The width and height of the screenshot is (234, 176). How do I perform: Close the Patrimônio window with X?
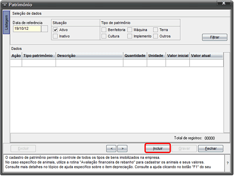224,3
